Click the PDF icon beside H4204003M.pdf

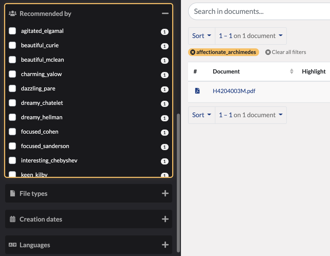(x=197, y=90)
